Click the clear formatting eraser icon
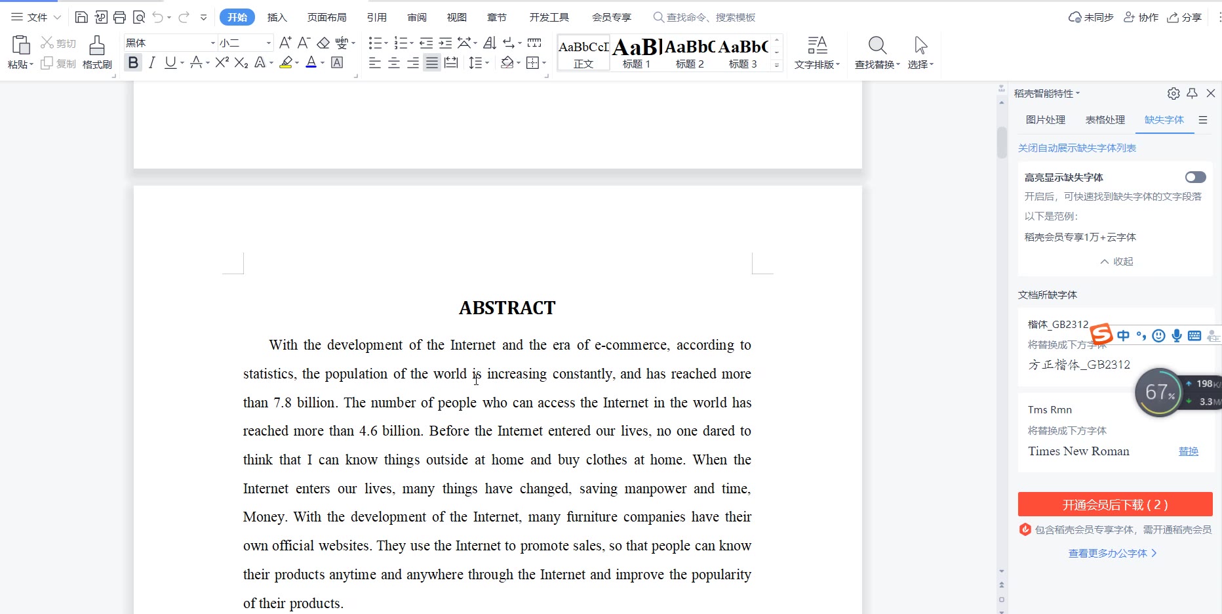The image size is (1222, 614). [323, 43]
